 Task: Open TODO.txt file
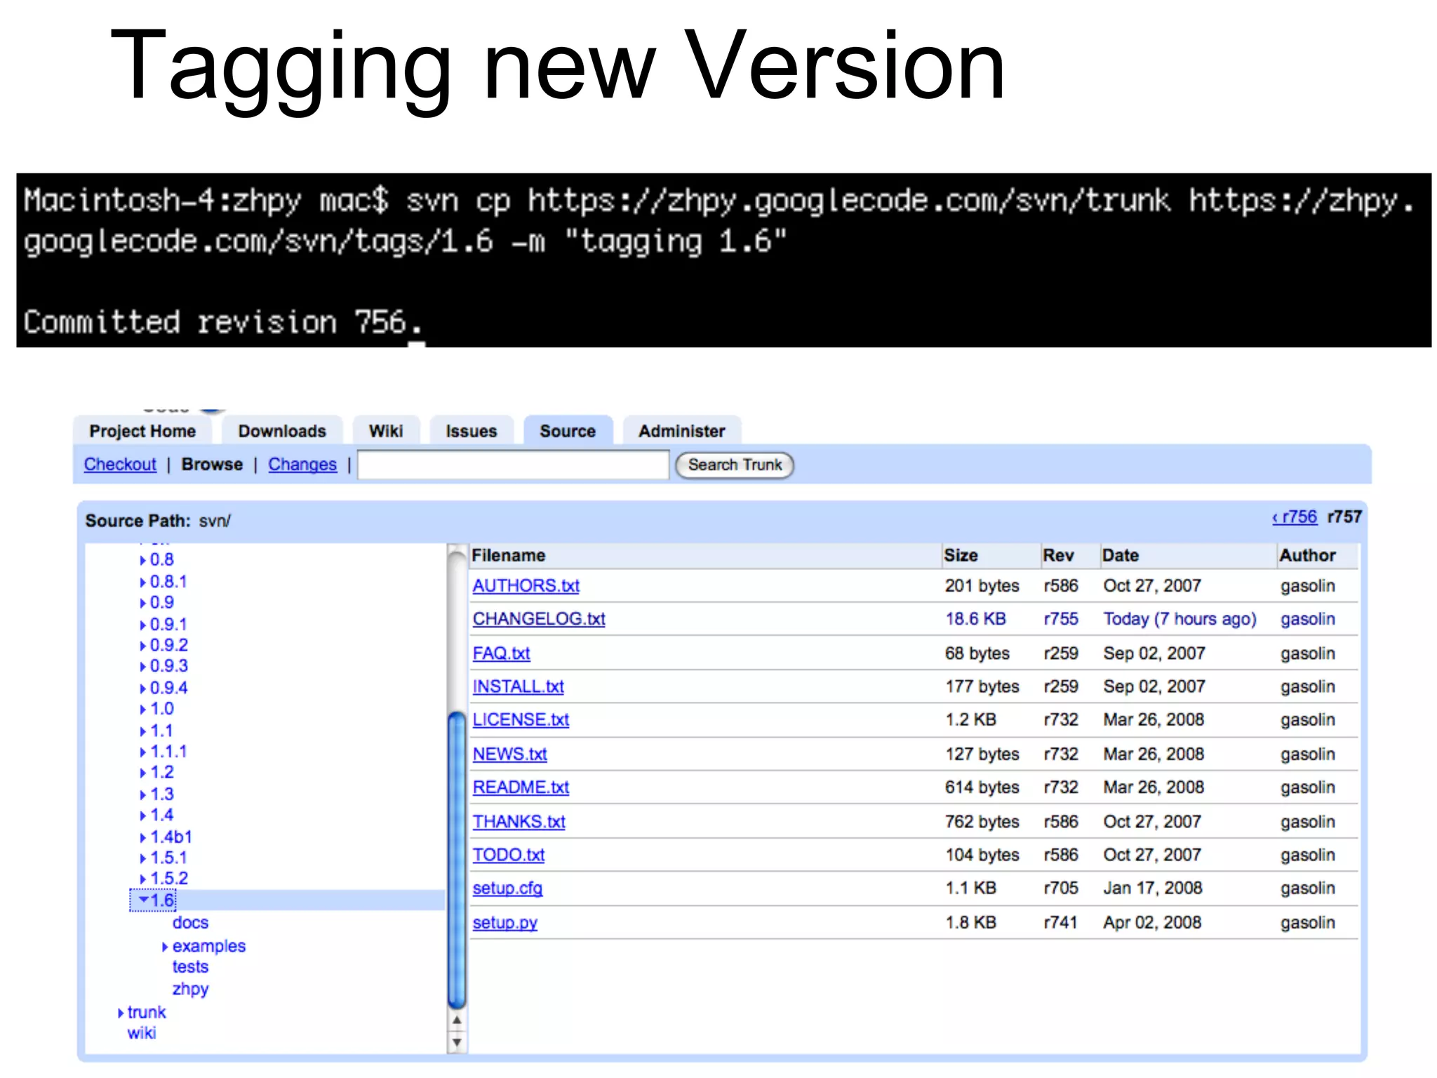pos(508,855)
